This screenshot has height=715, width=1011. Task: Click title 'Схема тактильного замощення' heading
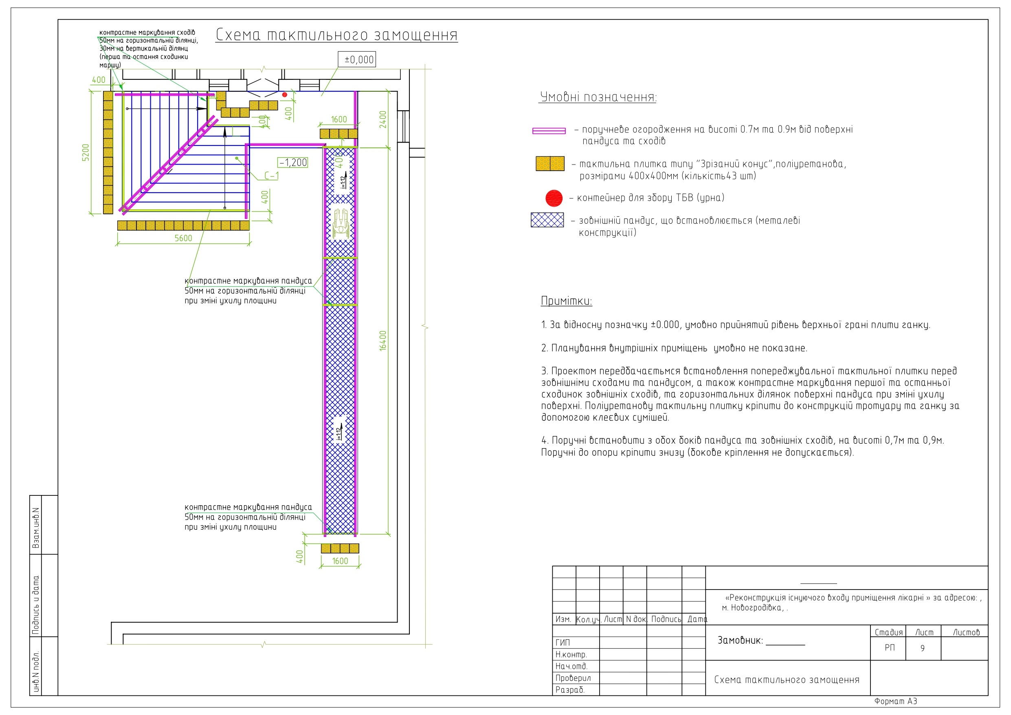336,35
